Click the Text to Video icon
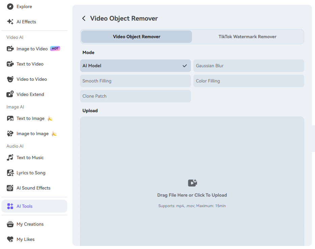 click(x=10, y=64)
